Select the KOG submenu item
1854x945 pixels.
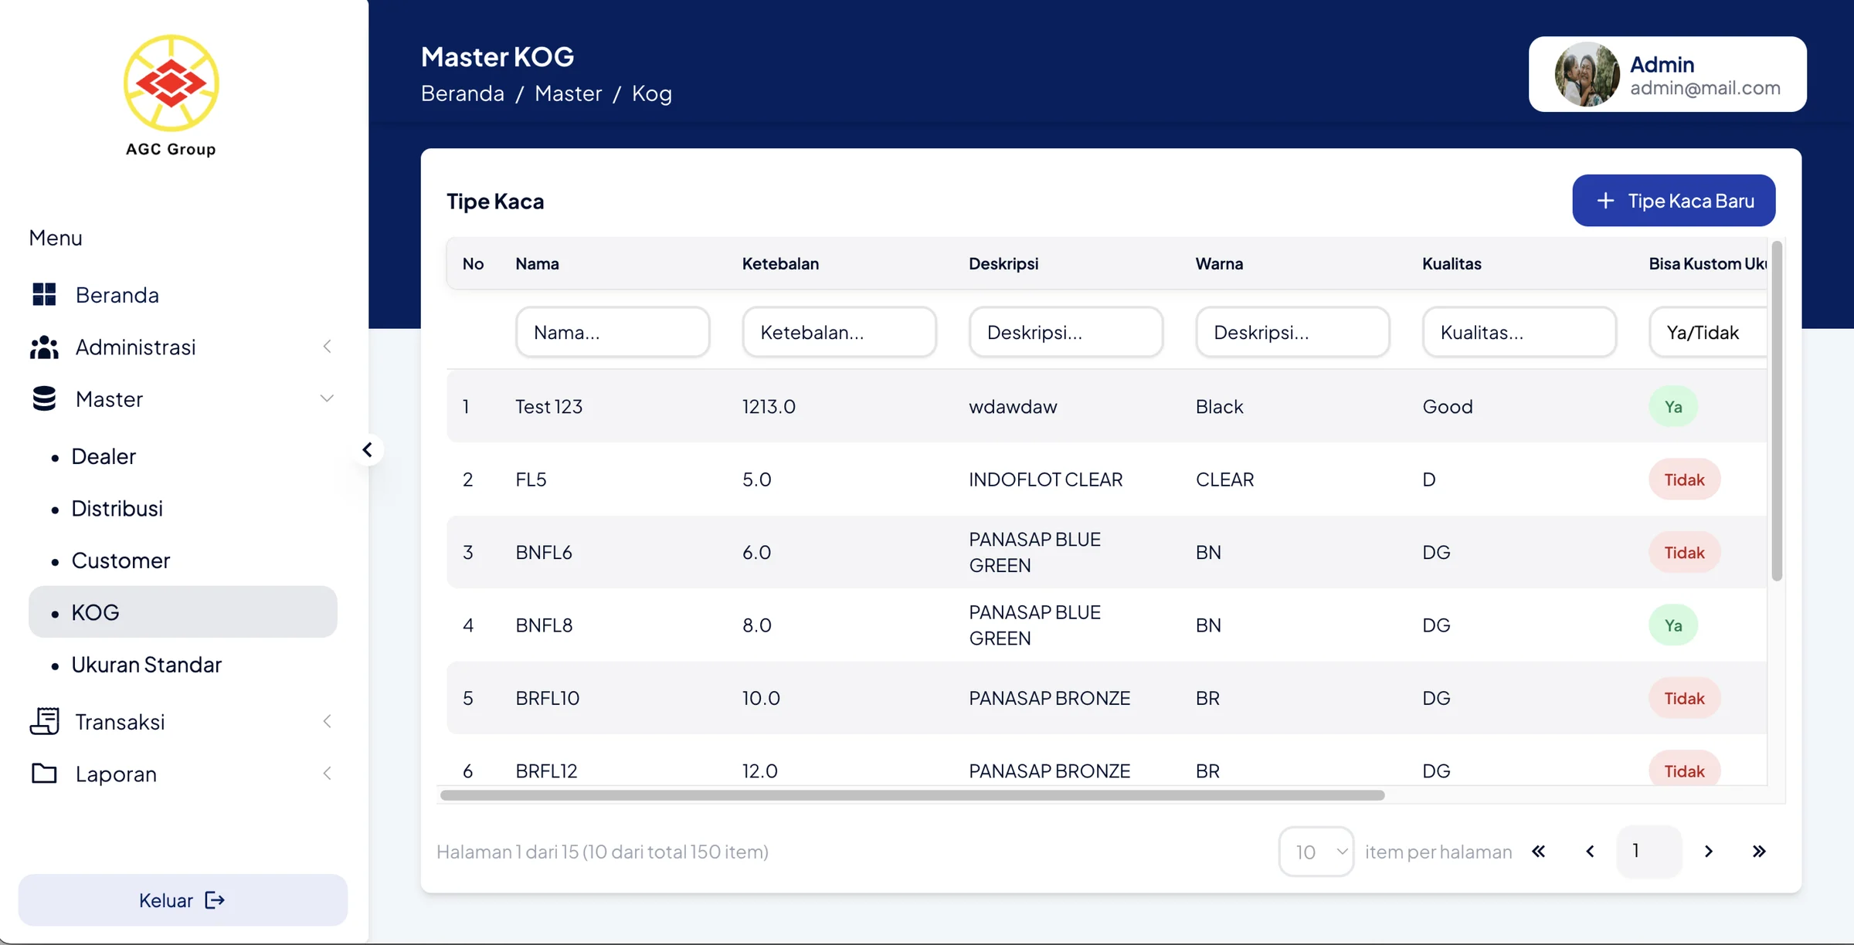(x=182, y=611)
